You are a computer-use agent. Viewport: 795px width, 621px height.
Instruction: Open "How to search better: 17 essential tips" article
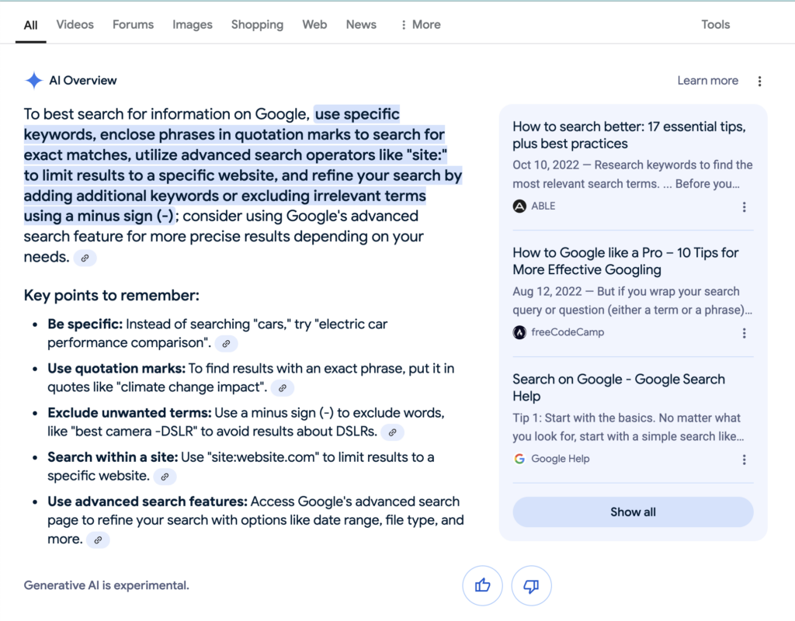point(629,135)
